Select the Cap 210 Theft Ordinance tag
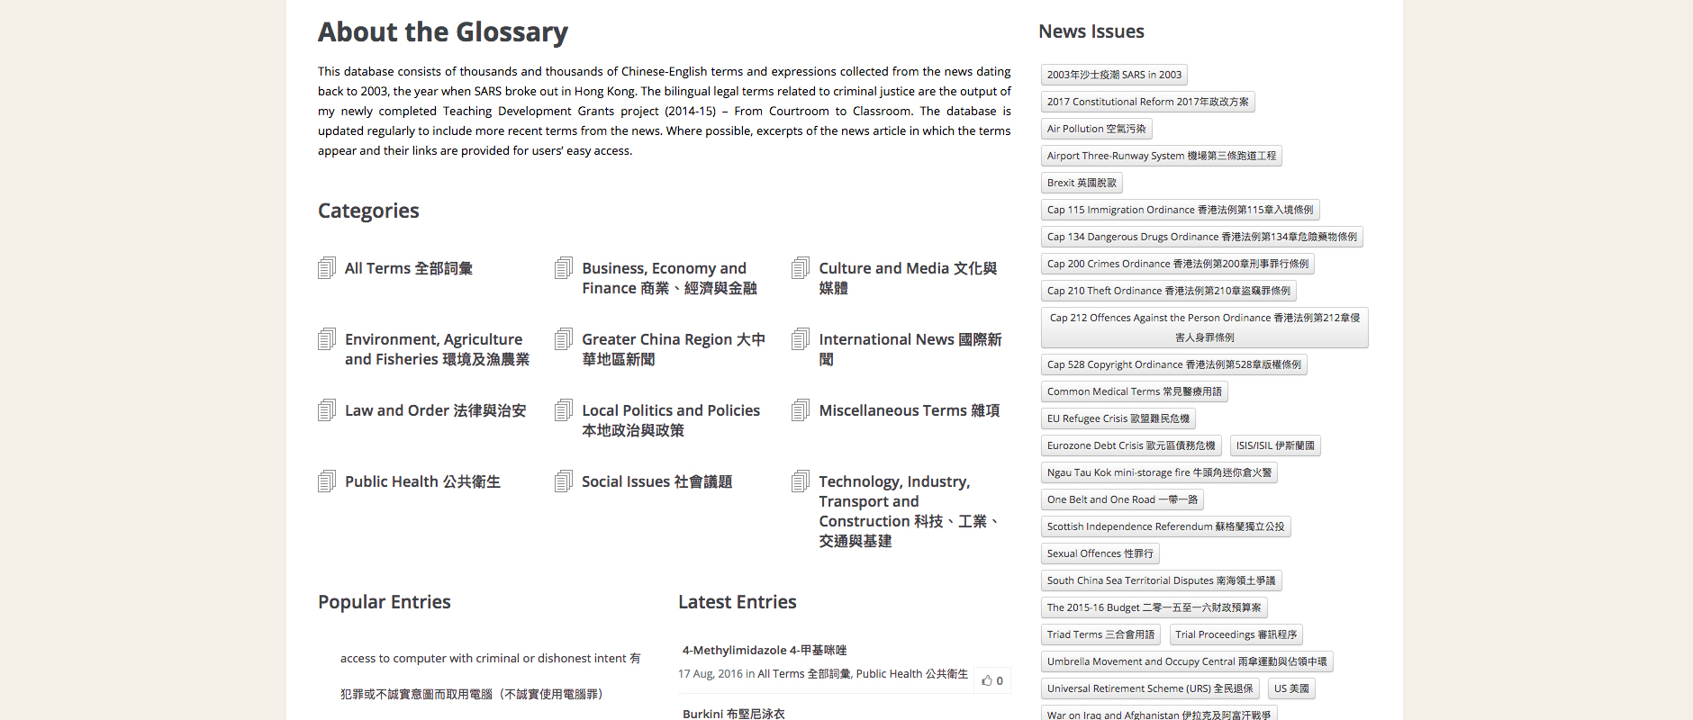Screen dimensions: 1693x720 pyautogui.click(x=1168, y=291)
